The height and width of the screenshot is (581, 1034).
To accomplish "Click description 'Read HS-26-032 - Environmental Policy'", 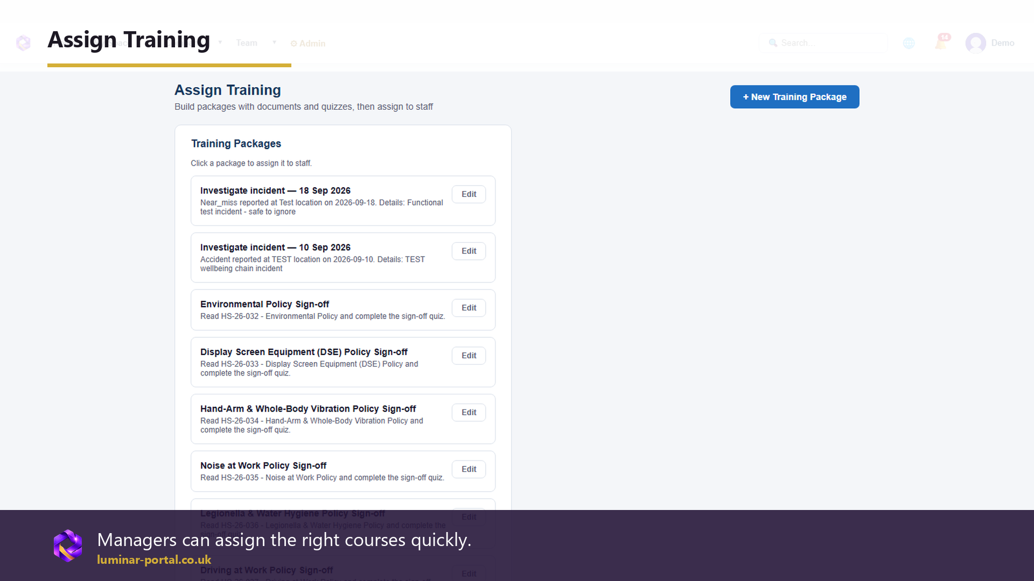I will 323,316.
